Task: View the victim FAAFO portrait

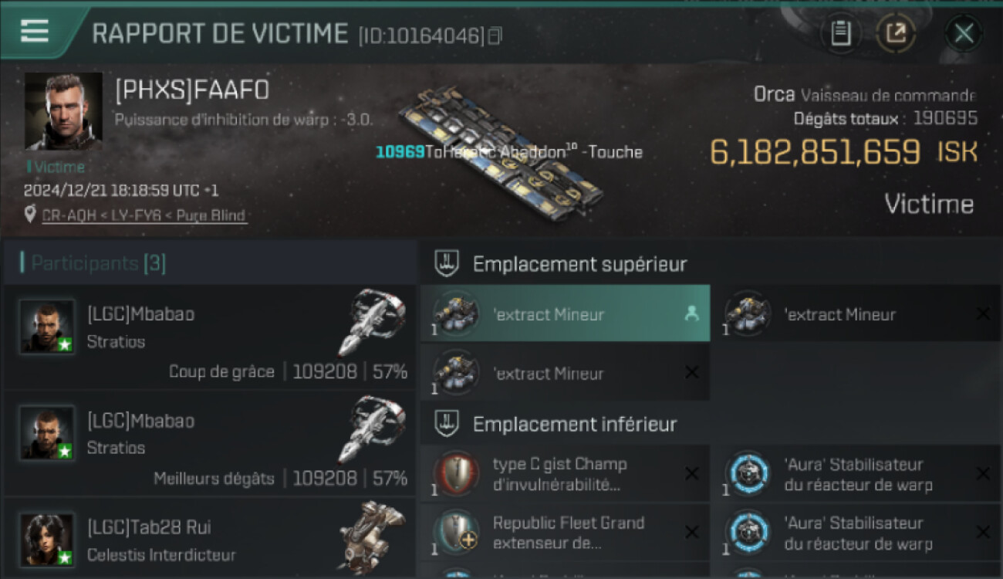Action: [x=63, y=111]
